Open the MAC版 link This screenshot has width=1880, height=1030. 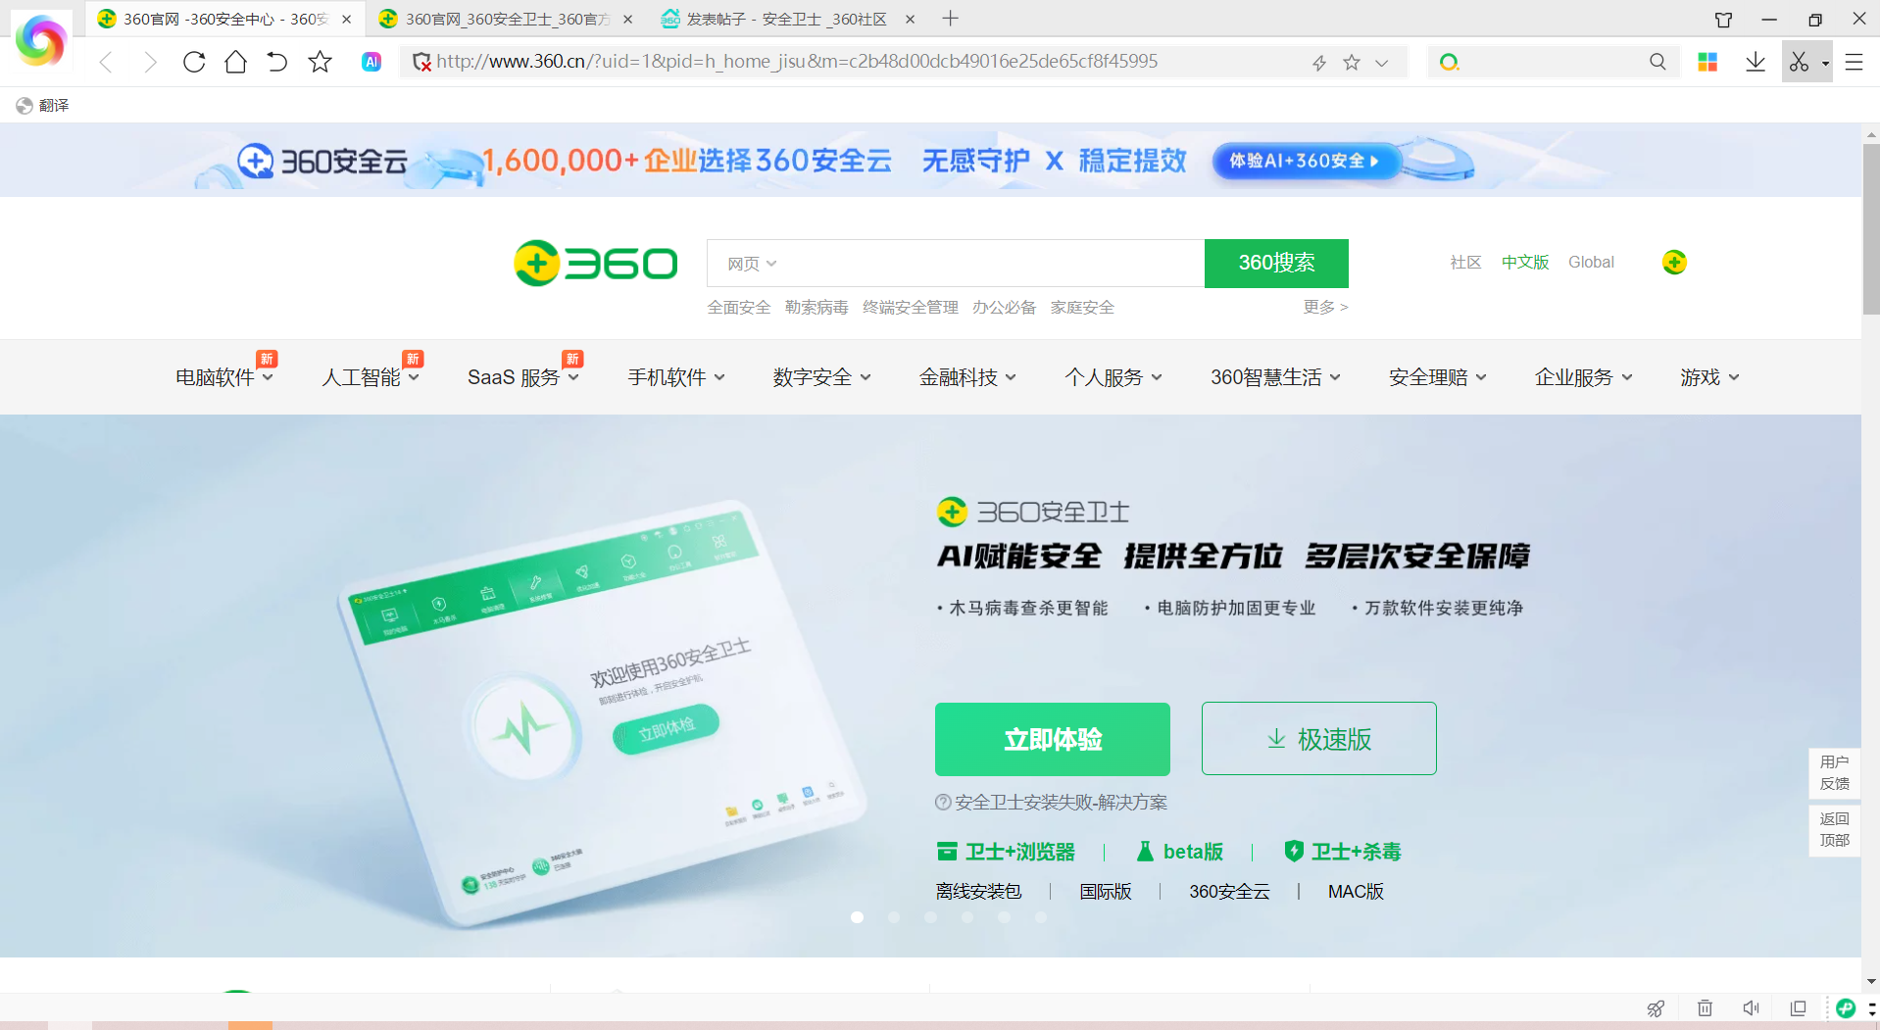(1356, 892)
